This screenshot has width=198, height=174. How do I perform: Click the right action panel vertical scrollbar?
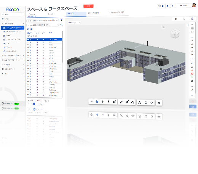click(196, 58)
